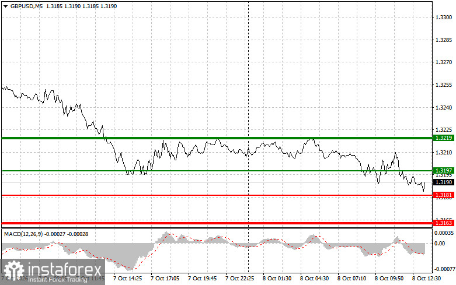Viewport: 456px width, 285px height.
Task: Click the 8 Oct 01:30 time label
Action: [277, 279]
